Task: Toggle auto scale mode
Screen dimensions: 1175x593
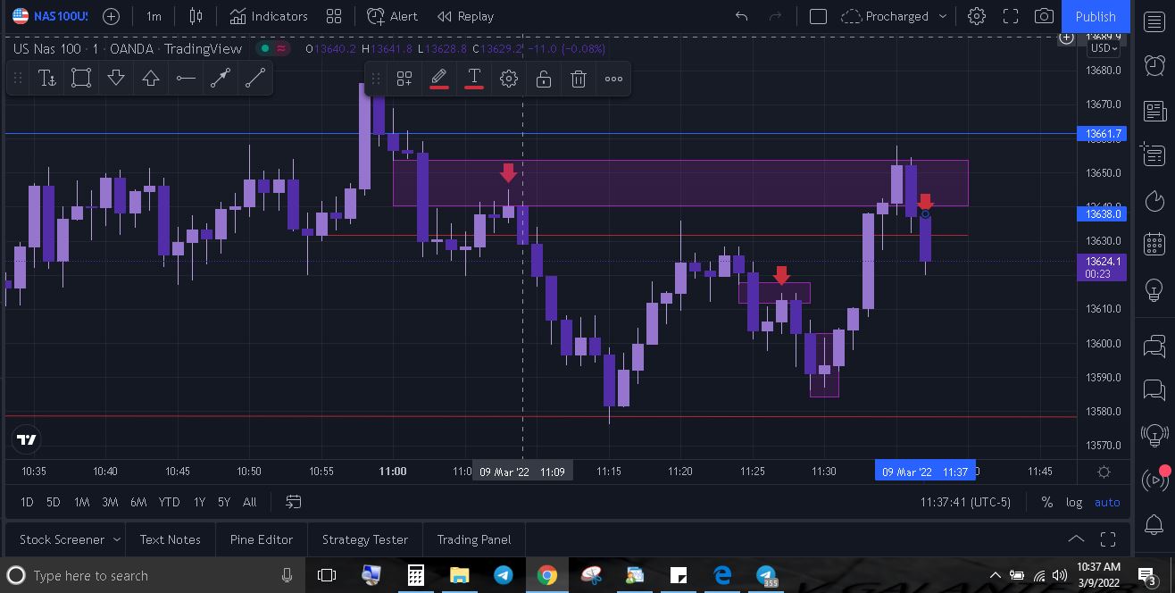Action: pos(1107,502)
